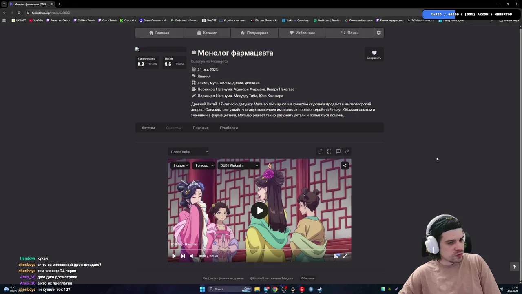Mute the player with the speaker icon
This screenshot has width=522, height=294.
click(192, 256)
